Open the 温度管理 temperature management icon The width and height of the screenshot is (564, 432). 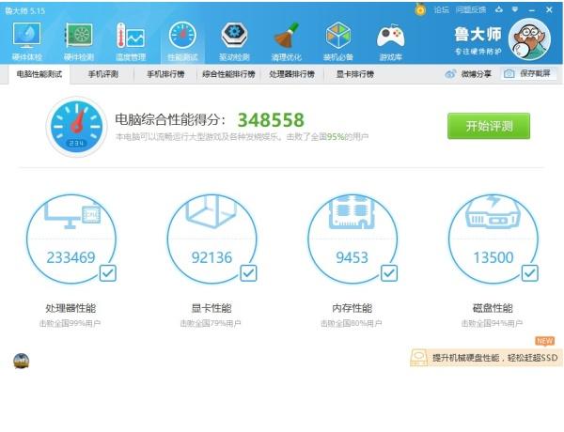[131, 36]
